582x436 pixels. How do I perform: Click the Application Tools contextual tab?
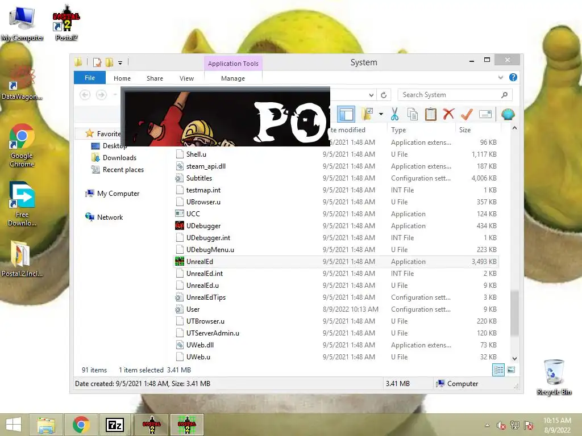point(233,64)
